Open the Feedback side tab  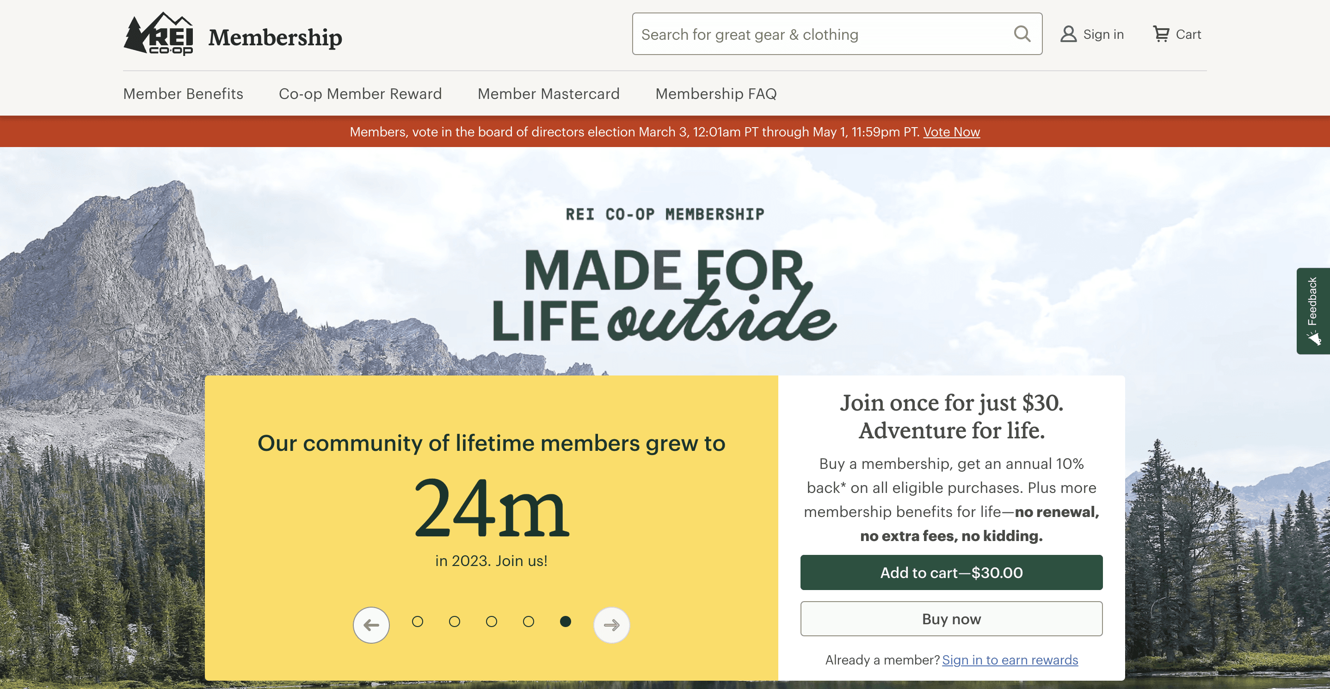click(x=1313, y=311)
